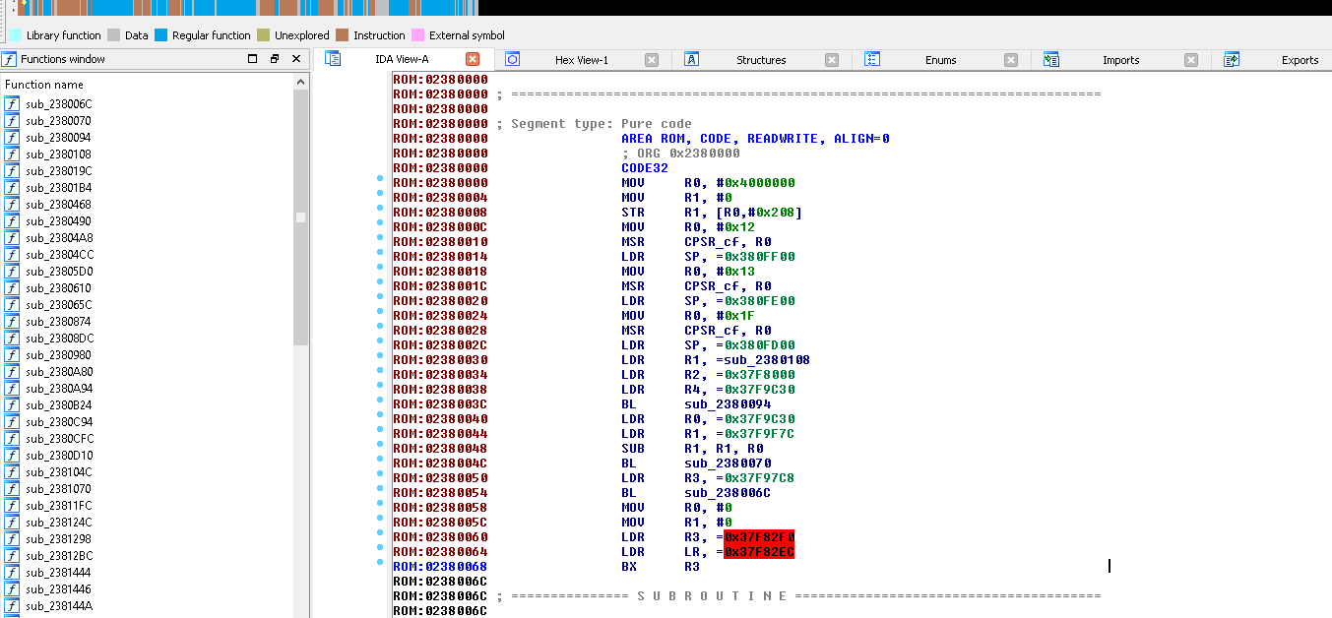This screenshot has height=618, width=1332.
Task: Click the Imports tab icon
Action: click(1051, 59)
